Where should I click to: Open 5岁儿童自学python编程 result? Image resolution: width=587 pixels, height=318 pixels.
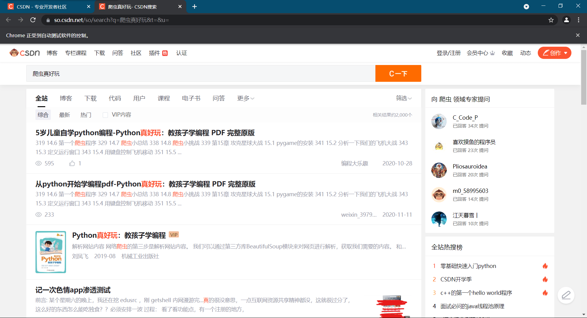point(145,133)
